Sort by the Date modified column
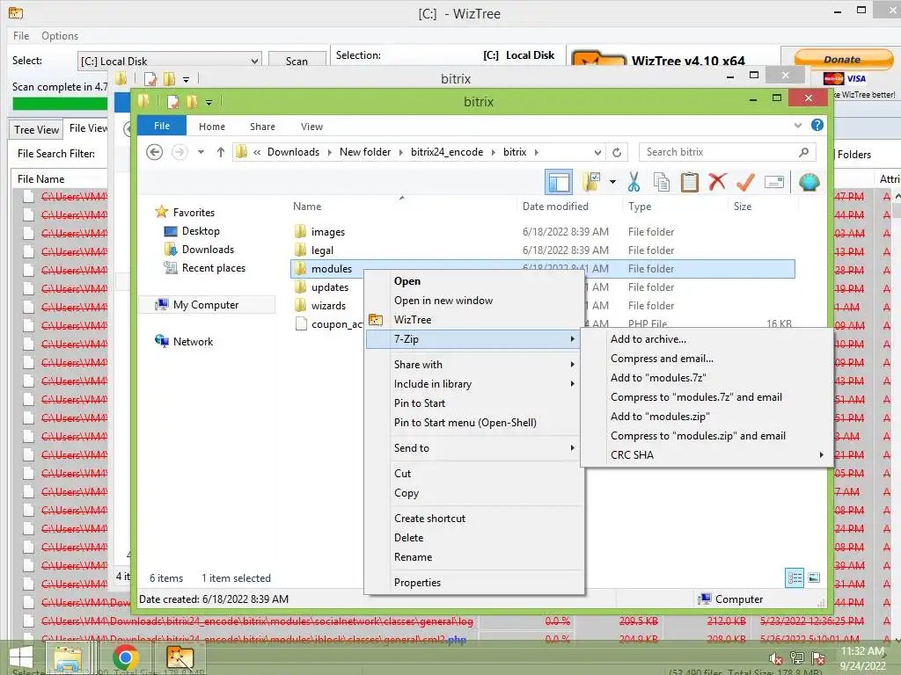The height and width of the screenshot is (675, 901). coord(555,207)
